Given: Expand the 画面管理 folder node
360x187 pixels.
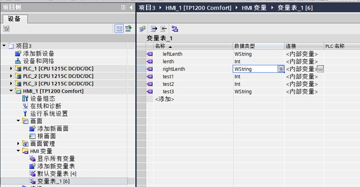Looking at the screenshot, I should [18, 143].
